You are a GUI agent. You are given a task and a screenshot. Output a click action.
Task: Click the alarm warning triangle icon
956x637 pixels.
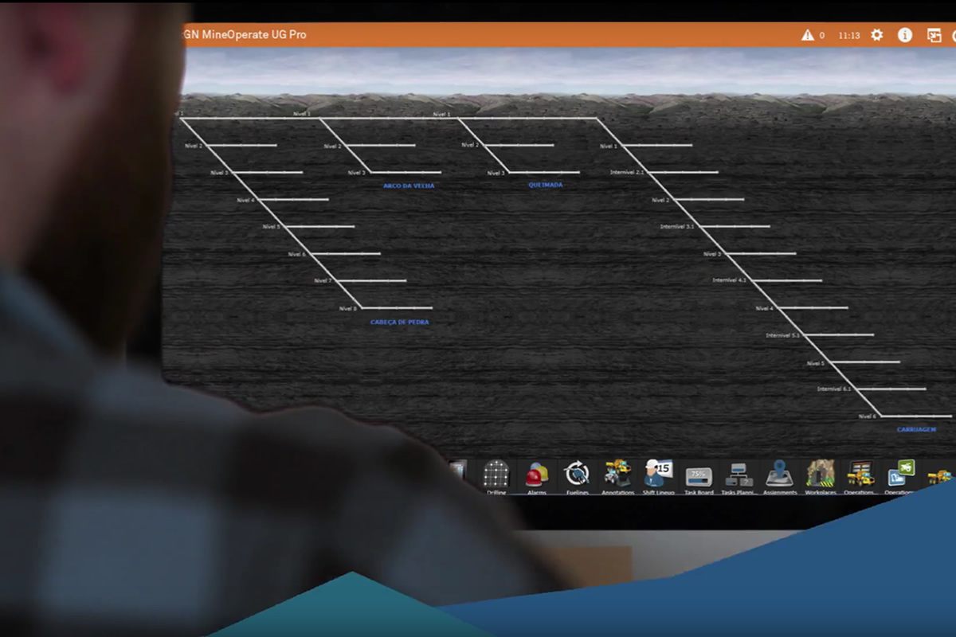click(x=807, y=35)
